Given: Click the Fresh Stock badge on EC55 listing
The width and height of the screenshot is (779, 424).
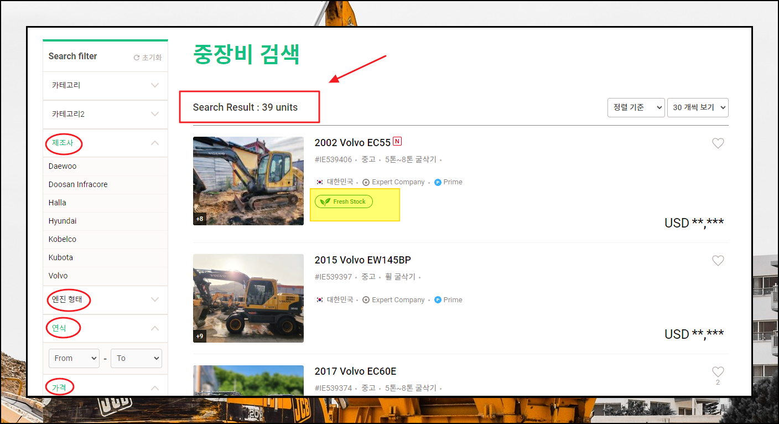Looking at the screenshot, I should click(344, 201).
